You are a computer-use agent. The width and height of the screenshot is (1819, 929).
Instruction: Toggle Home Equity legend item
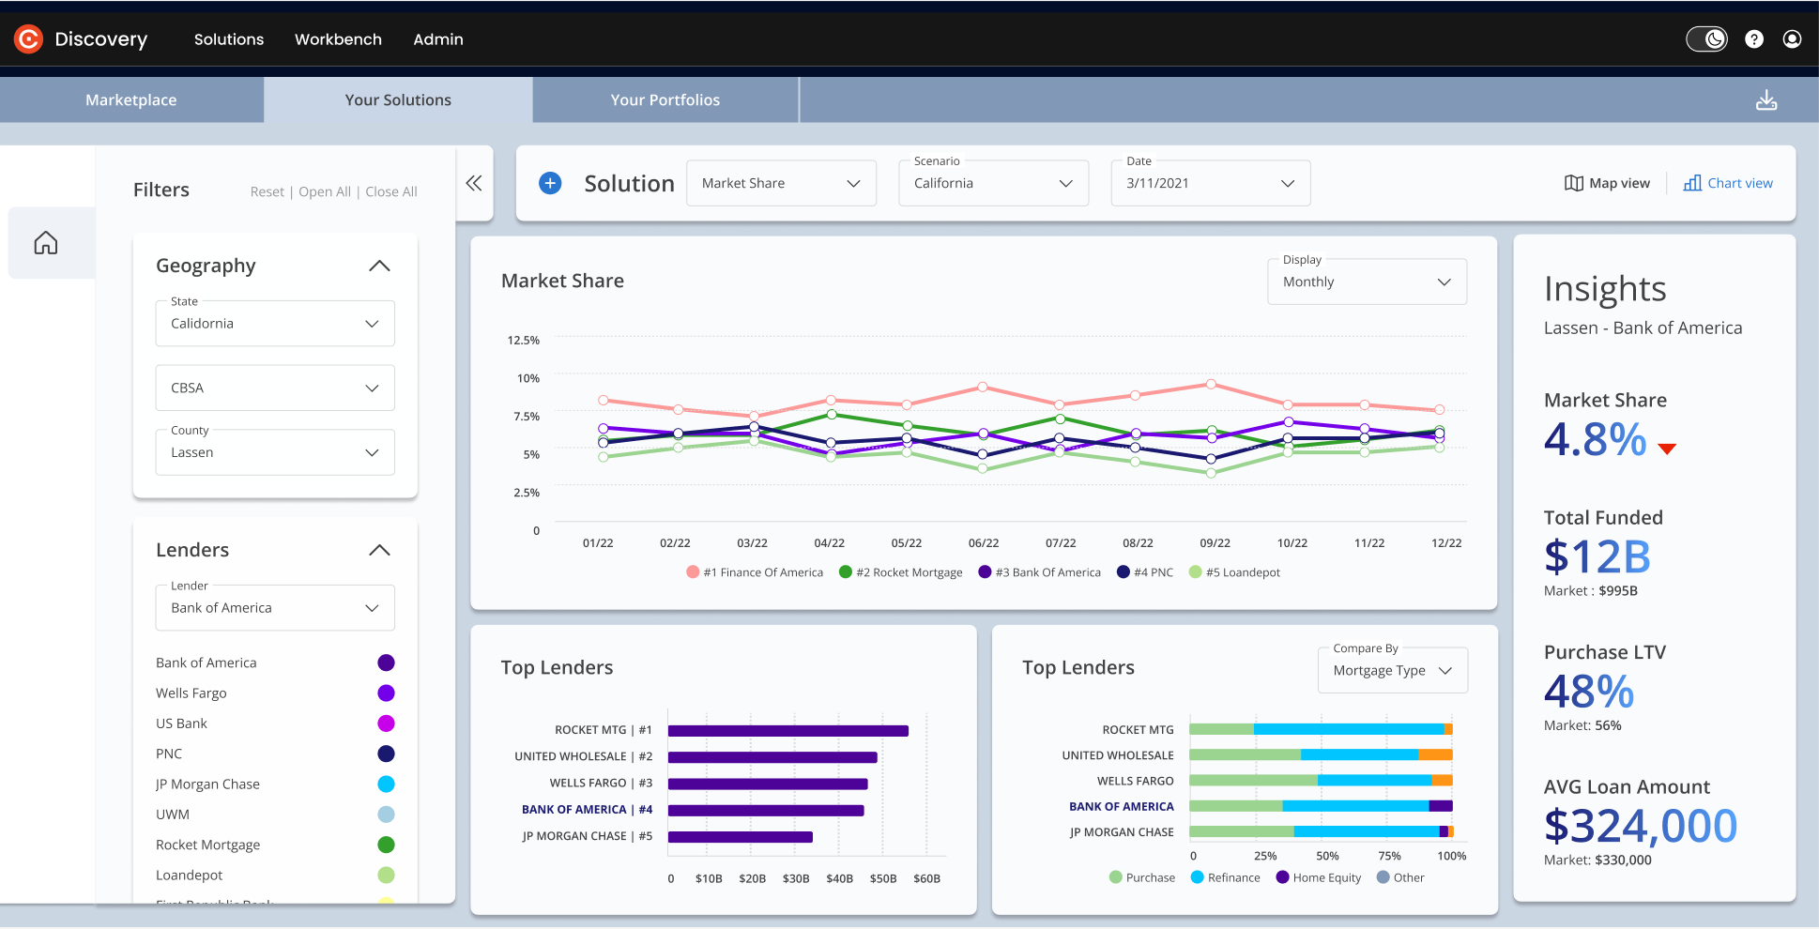[1319, 877]
